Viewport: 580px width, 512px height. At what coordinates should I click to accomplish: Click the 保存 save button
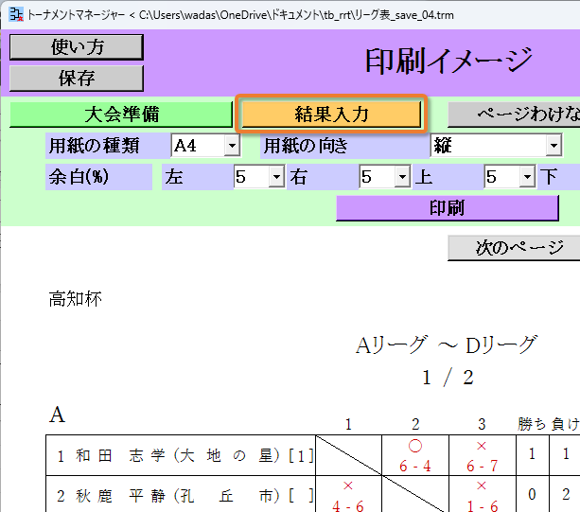[x=77, y=78]
